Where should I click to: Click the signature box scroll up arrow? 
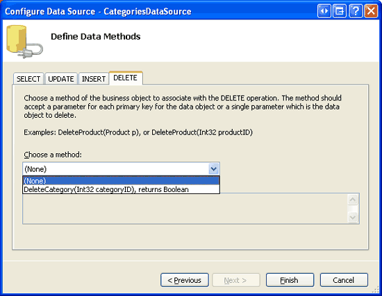[x=353, y=200]
